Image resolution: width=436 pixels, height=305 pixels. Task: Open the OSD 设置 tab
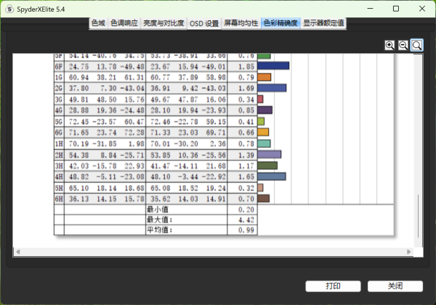pyautogui.click(x=204, y=24)
